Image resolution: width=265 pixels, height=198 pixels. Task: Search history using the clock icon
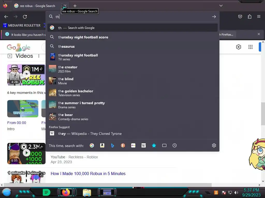175,145
